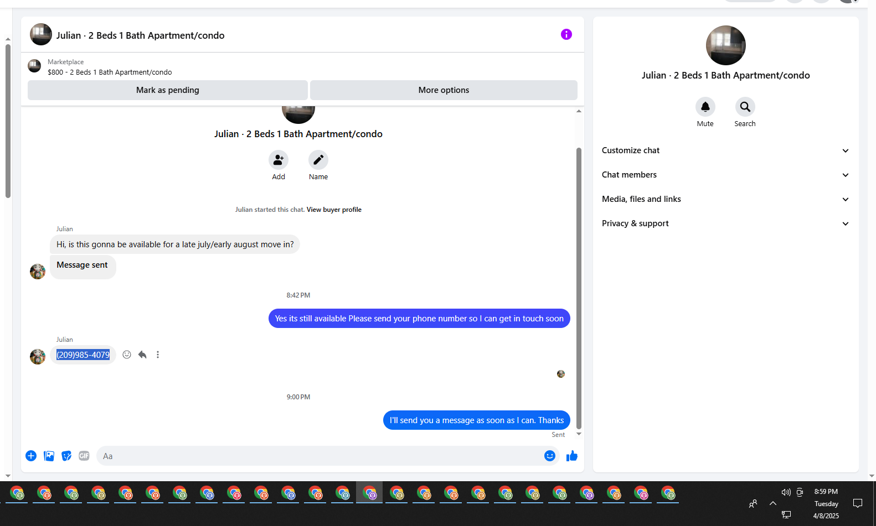Screen dimensions: 876x526
Task: Choose a GIF
Action: [x=84, y=456]
